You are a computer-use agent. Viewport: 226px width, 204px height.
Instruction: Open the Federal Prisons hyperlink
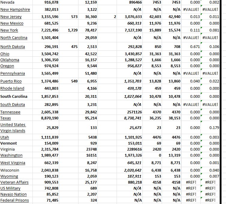tap(14, 200)
